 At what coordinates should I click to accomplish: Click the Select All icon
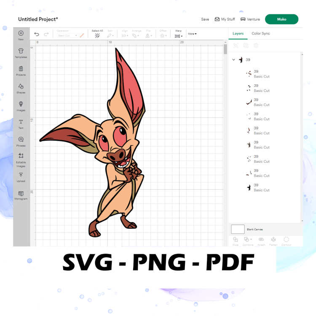pyautogui.click(x=97, y=36)
